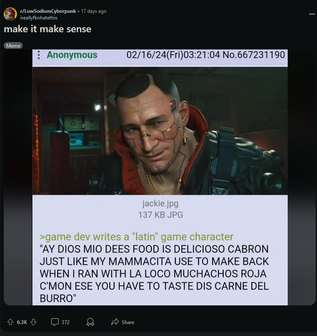The image size is (317, 336).
Task: Open ireallyfknhatethis user profile
Action: click(39, 18)
